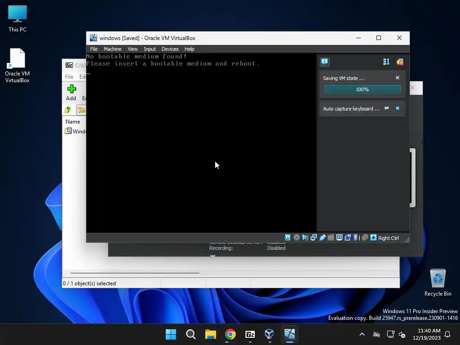
Task: Switch to the running VM taskbar icon
Action: (290, 334)
